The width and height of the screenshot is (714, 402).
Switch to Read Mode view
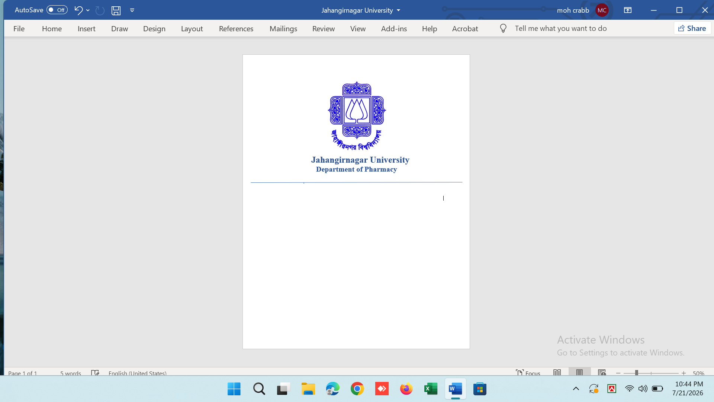[x=557, y=373]
